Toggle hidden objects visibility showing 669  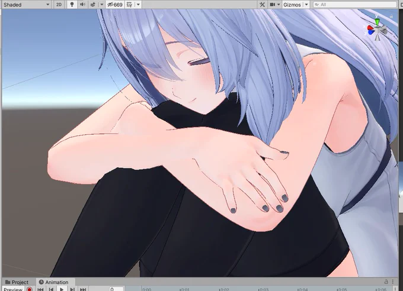[114, 5]
